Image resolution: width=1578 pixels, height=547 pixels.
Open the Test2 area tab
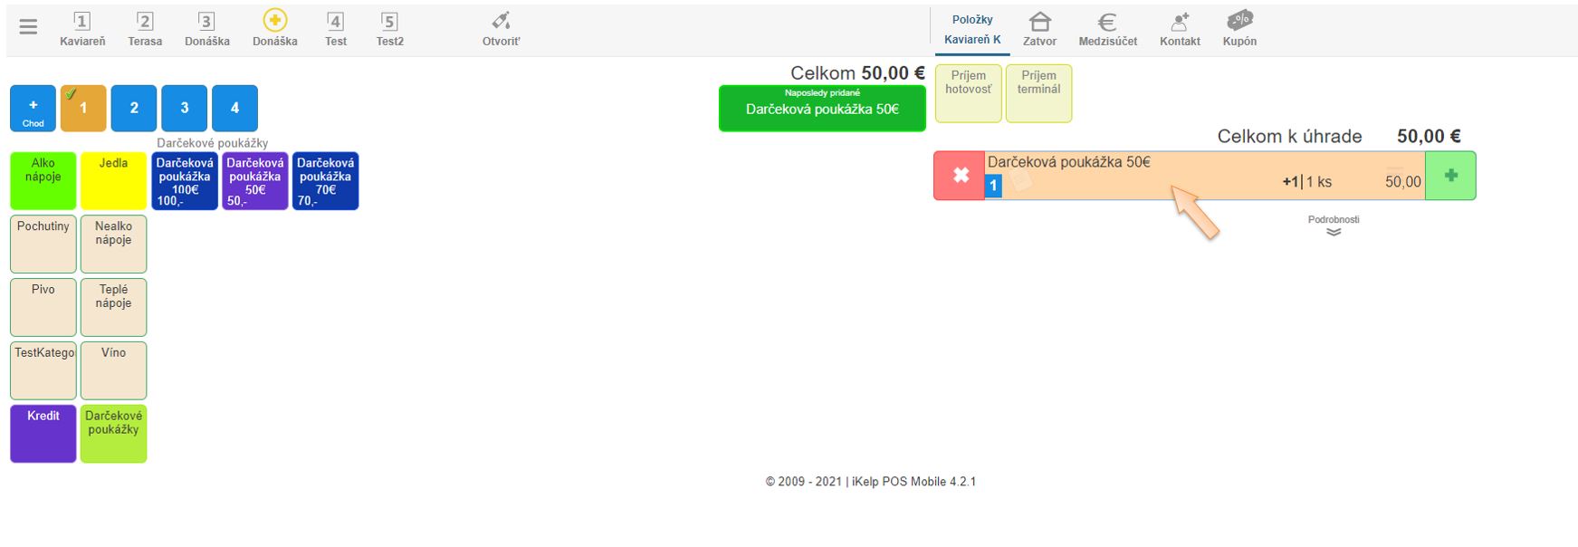point(389,29)
